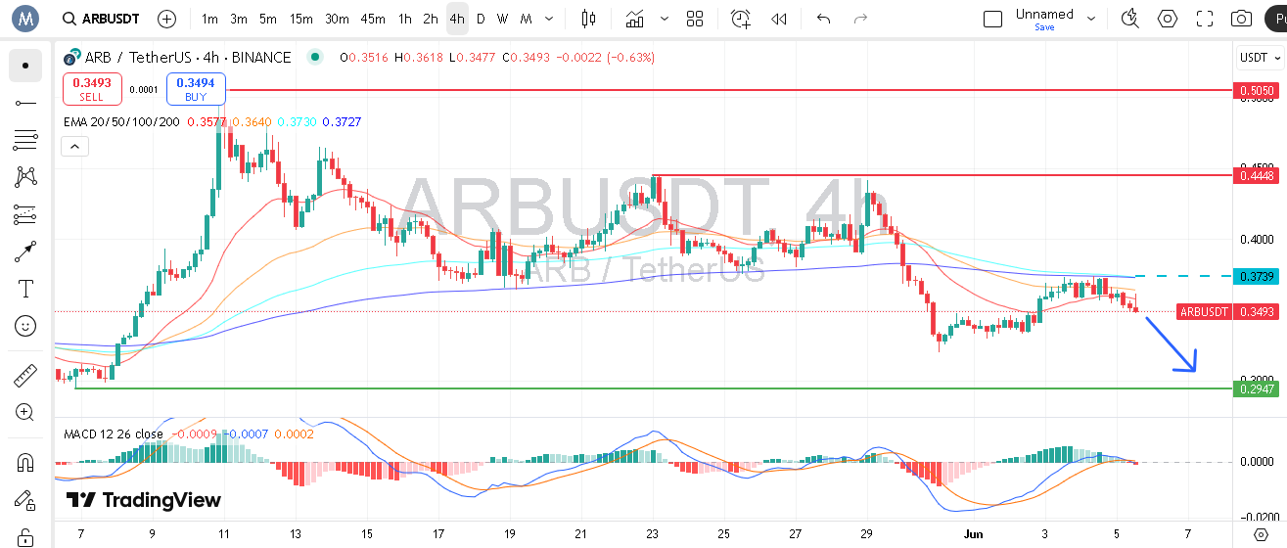Select the forecasting and measurement tool
This screenshot has height=548, width=1287.
tap(25, 214)
